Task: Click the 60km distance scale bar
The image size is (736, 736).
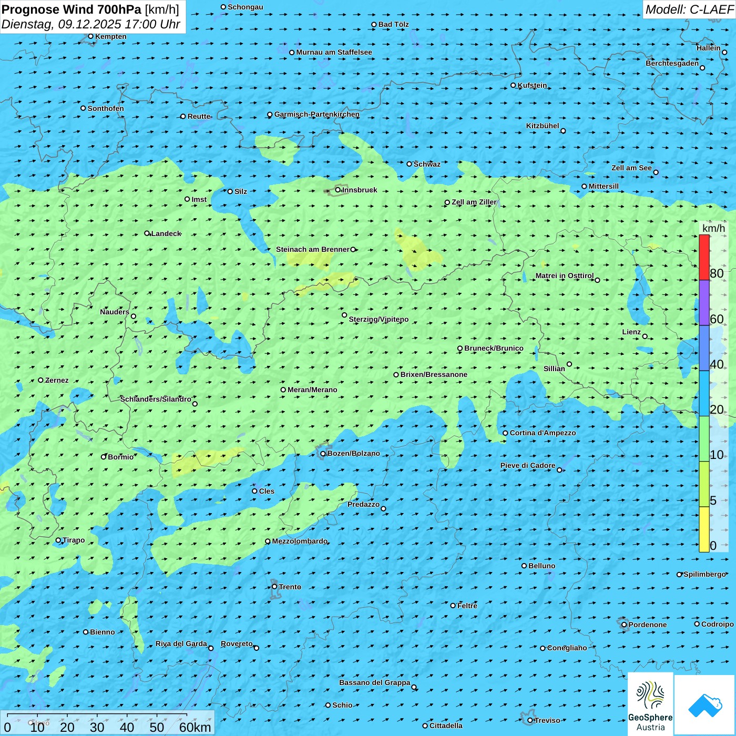Action: tap(97, 715)
